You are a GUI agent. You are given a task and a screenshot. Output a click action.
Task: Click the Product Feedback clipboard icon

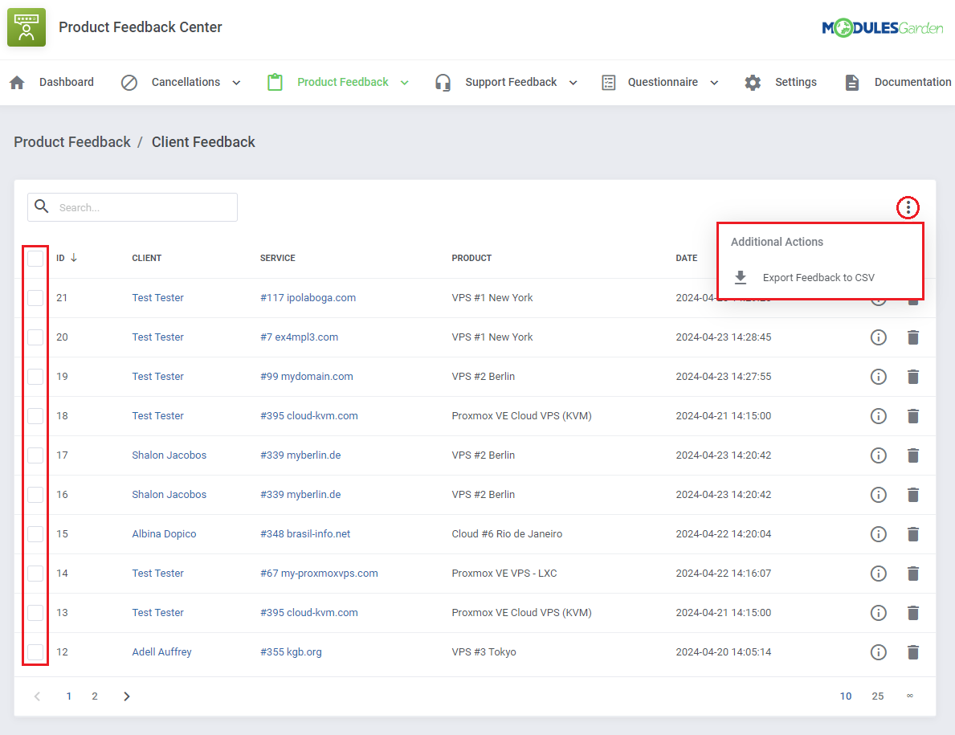275,82
